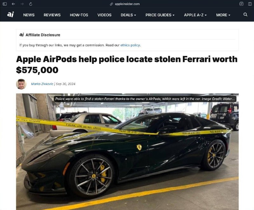Expand the DEALS dropdown menu
The image size is (254, 210).
(x=128, y=15)
